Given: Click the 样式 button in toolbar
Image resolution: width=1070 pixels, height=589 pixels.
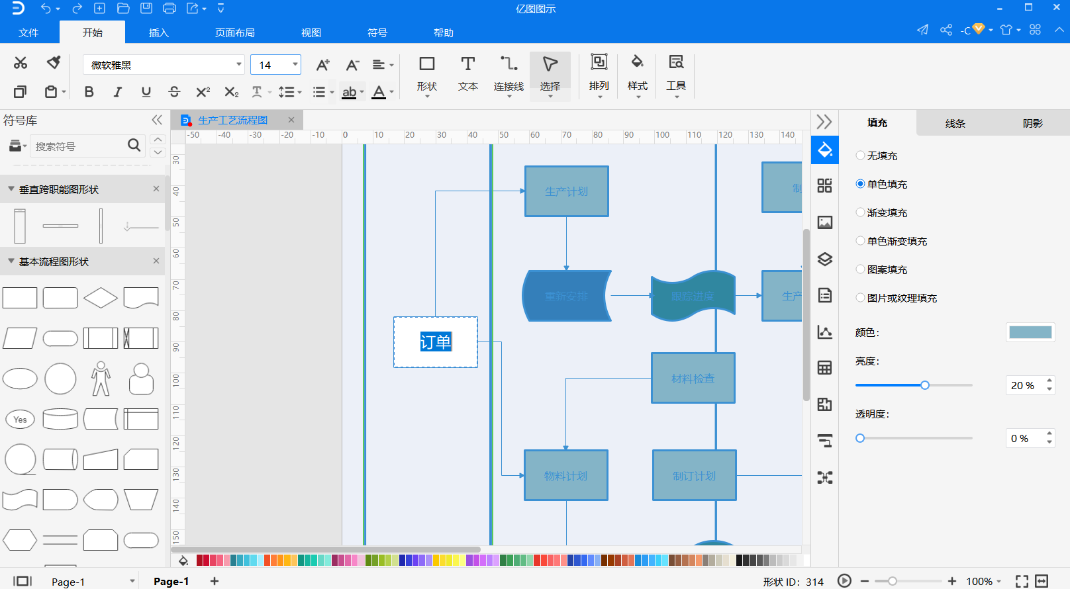Looking at the screenshot, I should [637, 74].
